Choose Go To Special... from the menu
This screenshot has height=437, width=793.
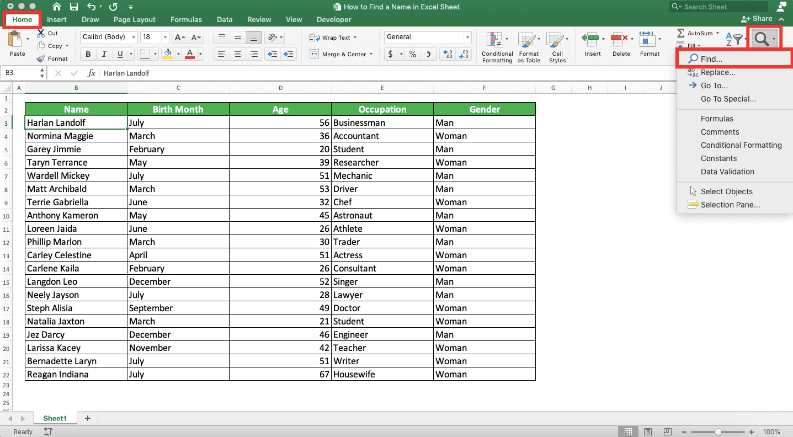tap(728, 99)
